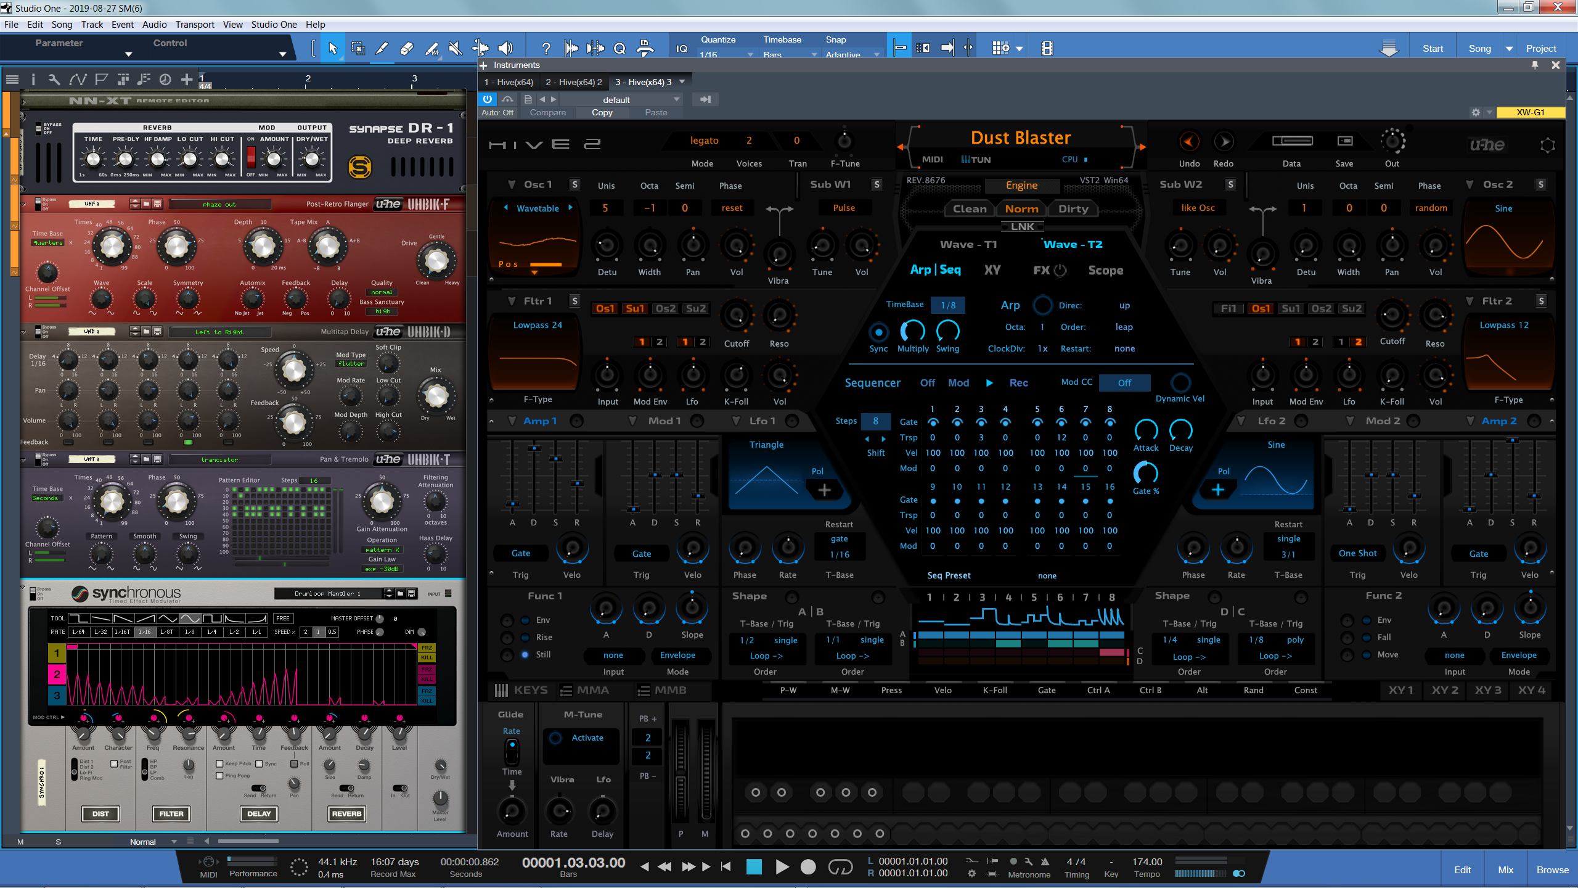Switch to 2 - Hive(x64) 2 tab
The width and height of the screenshot is (1578, 888).
click(573, 82)
